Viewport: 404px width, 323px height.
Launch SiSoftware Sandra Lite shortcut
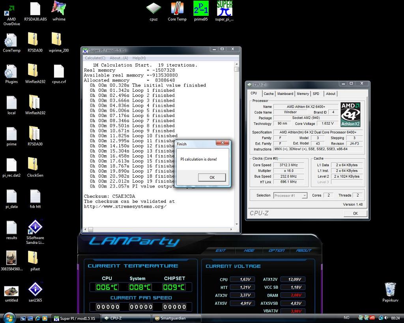tap(35, 232)
